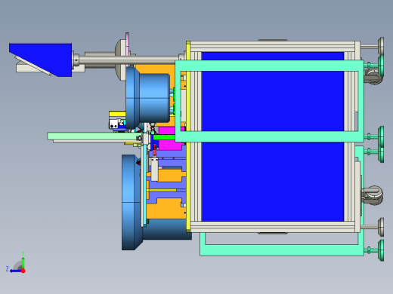Select the bottom-right green leveling foot
Image resolution: width=393 pixels, height=294 pixels.
[x=381, y=250]
